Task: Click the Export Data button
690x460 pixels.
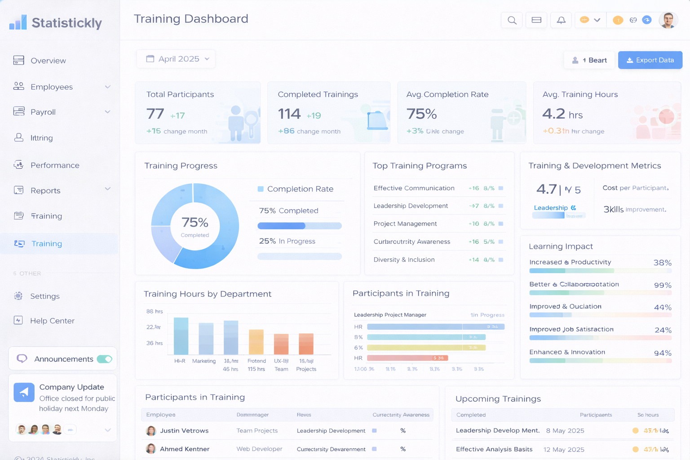Action: (x=650, y=60)
